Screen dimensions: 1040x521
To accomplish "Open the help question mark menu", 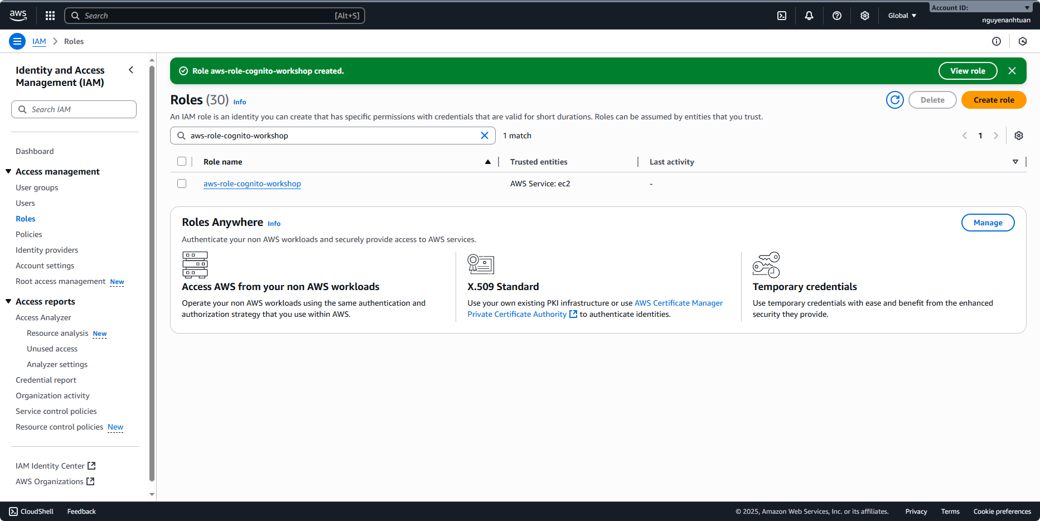I will [836, 16].
